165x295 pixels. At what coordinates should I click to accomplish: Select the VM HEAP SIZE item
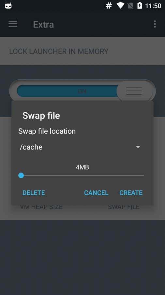click(x=41, y=207)
